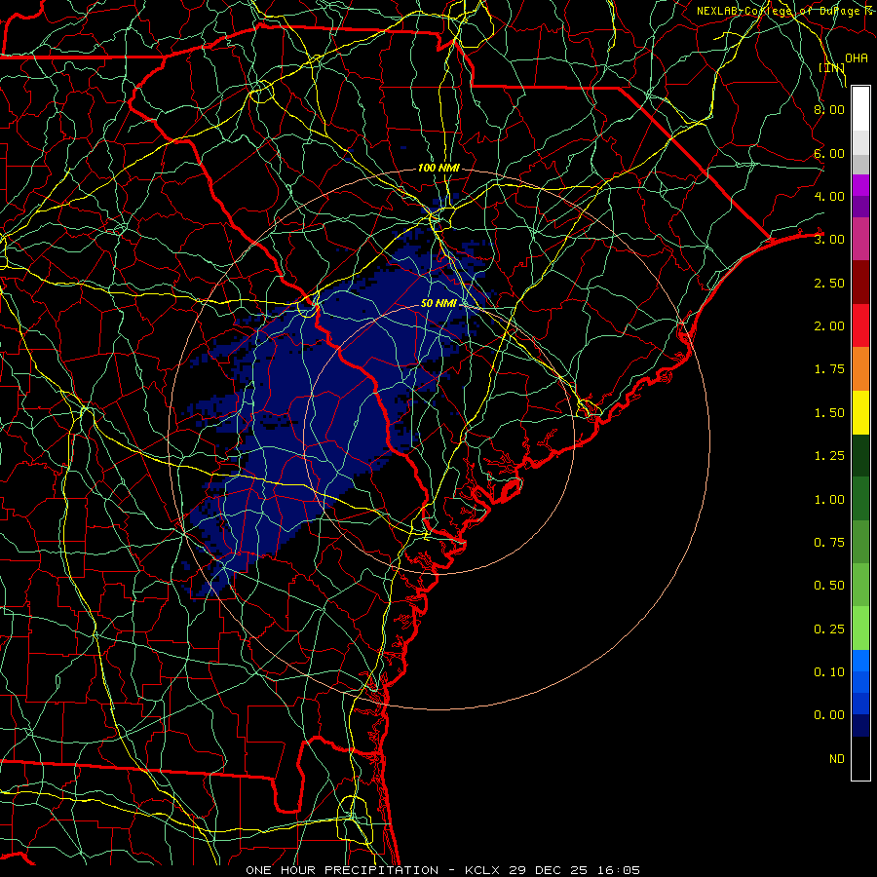Screen dimensions: 877x877
Task: Click the "KCLX" radar site identifier
Action: point(481,870)
